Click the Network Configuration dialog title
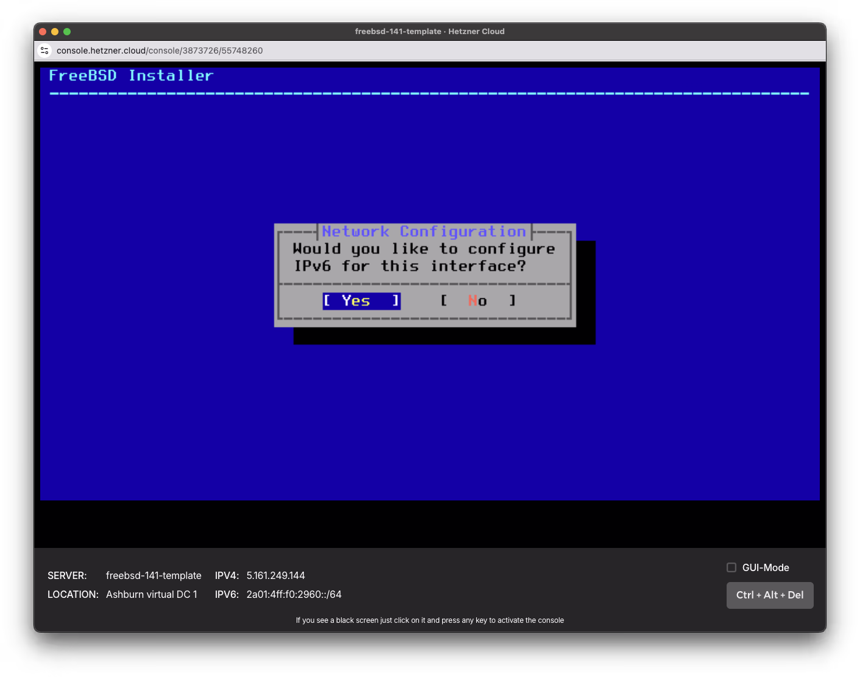The image size is (860, 677). (x=423, y=231)
